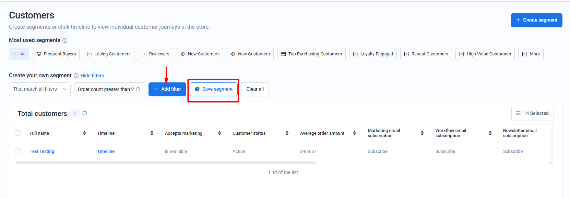The height and width of the screenshot is (198, 570).
Task: Sort the Average order amount column
Action: 355,133
